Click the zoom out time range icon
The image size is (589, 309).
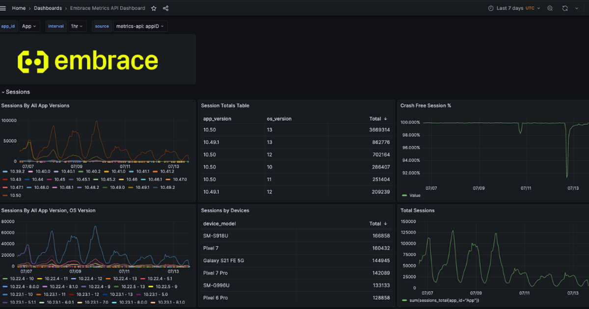pos(550,8)
